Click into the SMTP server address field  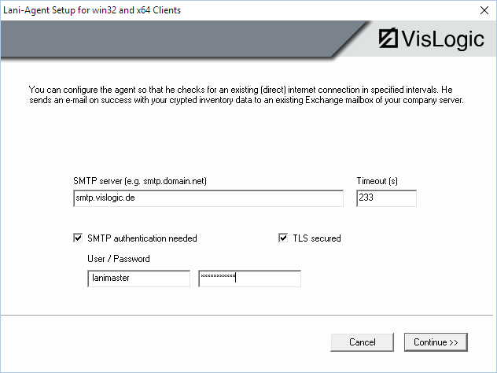pos(208,199)
